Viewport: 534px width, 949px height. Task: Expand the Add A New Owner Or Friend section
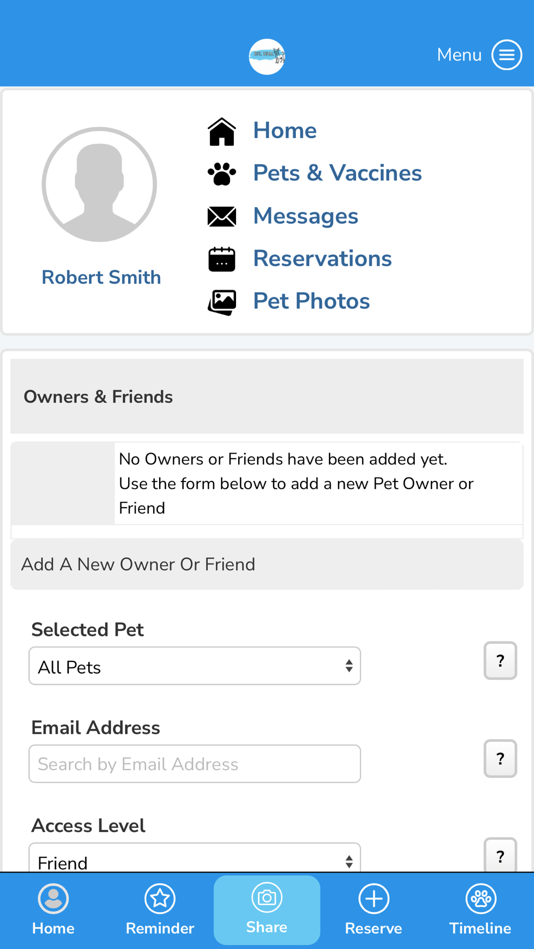coord(267,564)
